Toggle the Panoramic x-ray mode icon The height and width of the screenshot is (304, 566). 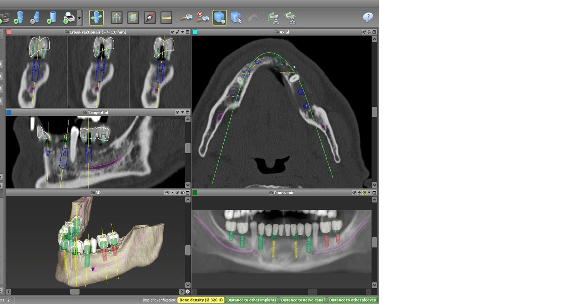(364, 193)
